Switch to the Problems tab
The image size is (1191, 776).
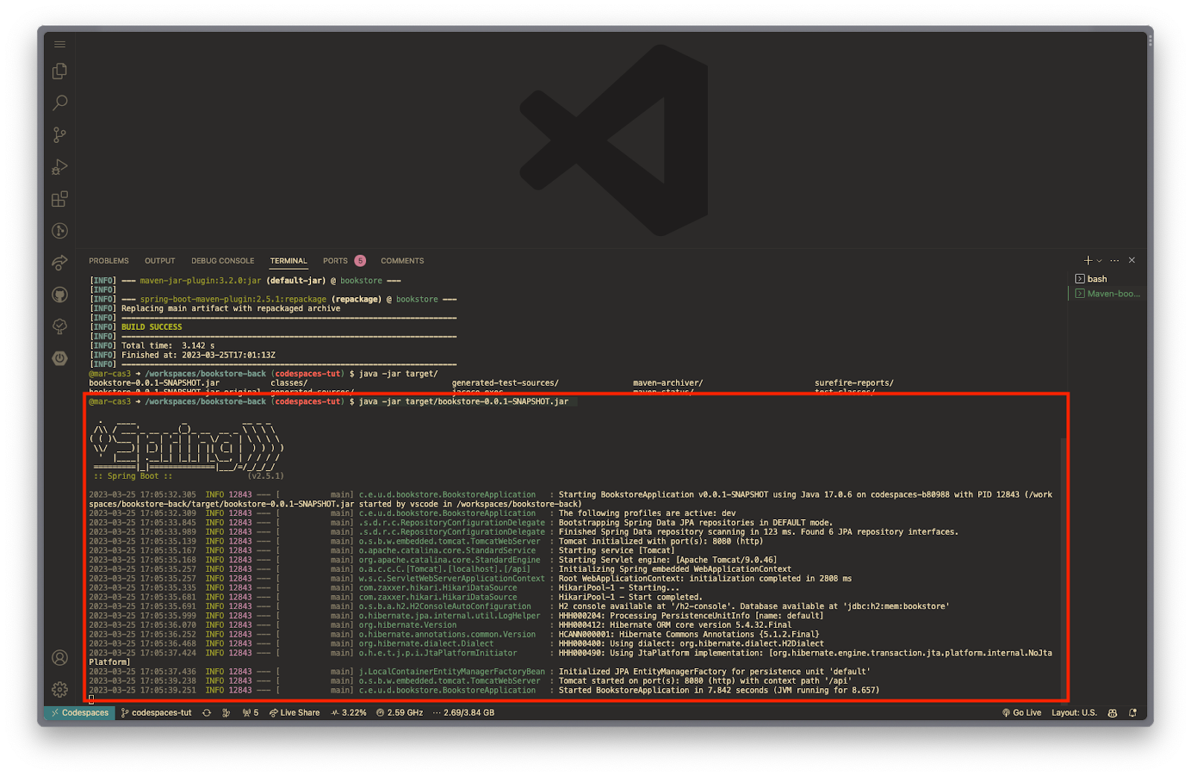(109, 261)
